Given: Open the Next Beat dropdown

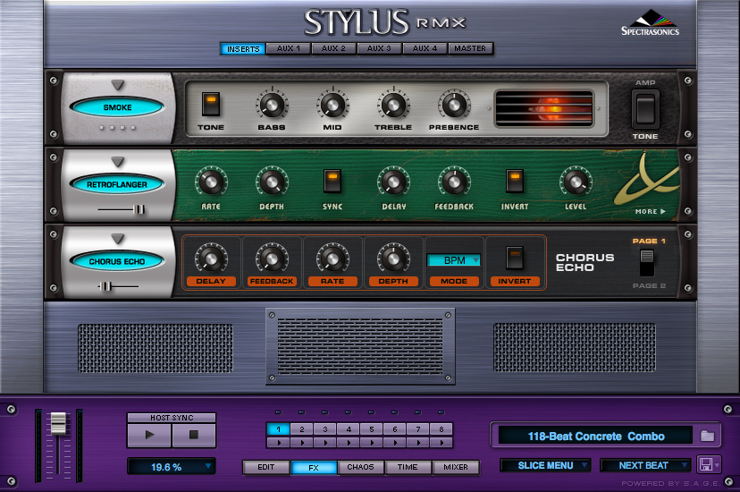Looking at the screenshot, I should coord(645,465).
